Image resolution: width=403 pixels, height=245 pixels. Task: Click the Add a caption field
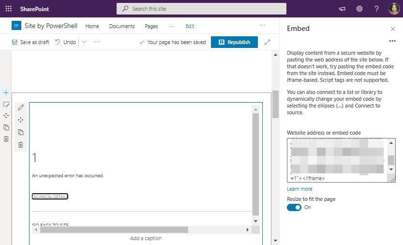click(x=146, y=238)
